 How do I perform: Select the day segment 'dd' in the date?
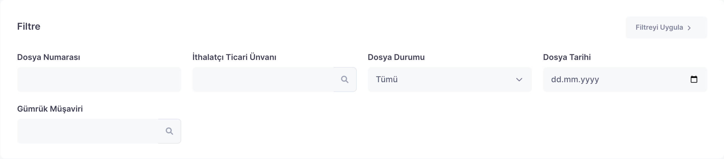(x=556, y=79)
